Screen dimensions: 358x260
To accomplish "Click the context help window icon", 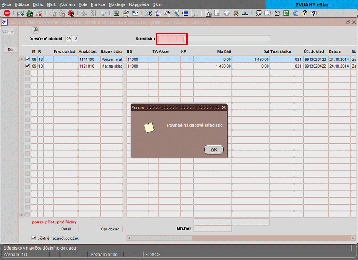I will (314, 13).
